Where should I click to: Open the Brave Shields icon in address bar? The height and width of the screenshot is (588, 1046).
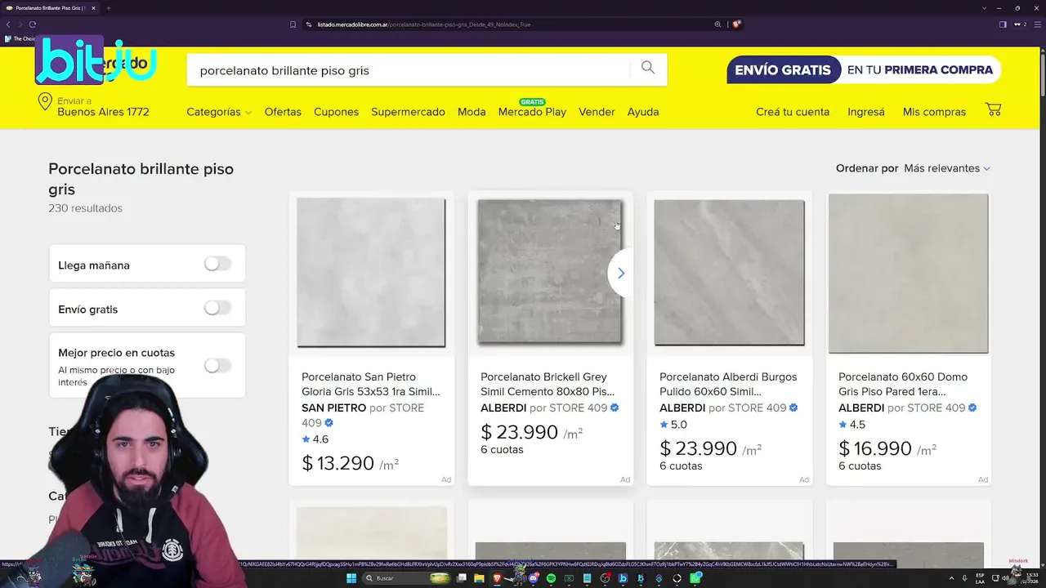pos(736,24)
